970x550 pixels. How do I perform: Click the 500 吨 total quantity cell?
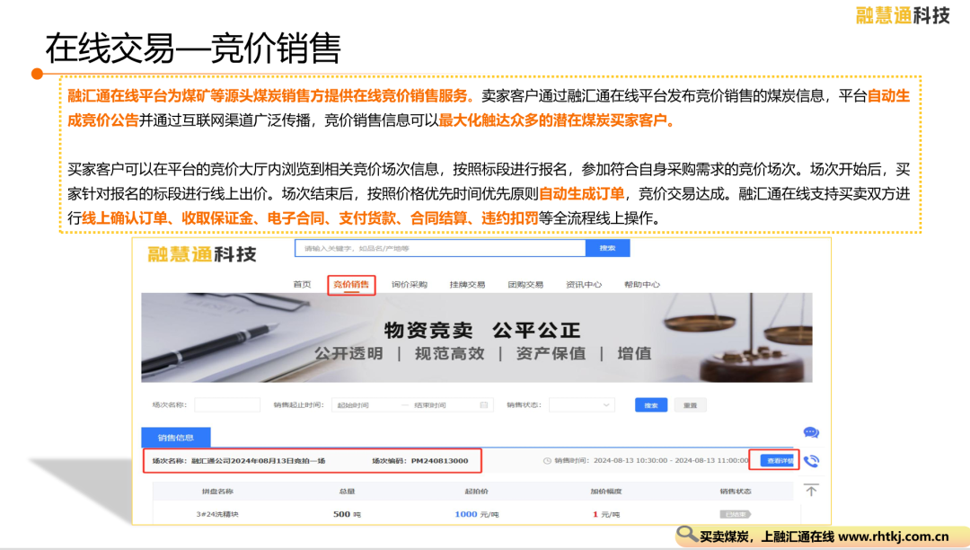[347, 514]
